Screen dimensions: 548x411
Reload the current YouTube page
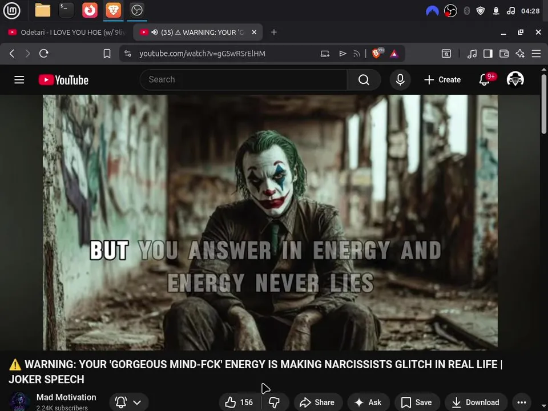(x=44, y=54)
